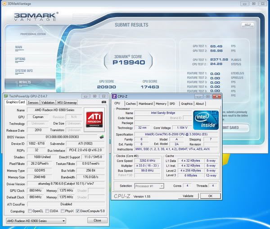The image size is (270, 229).
Task: Go to OPTIONS in 3DMark sidebar
Action: click(20, 59)
